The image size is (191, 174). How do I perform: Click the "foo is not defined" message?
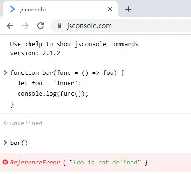[x=105, y=163]
